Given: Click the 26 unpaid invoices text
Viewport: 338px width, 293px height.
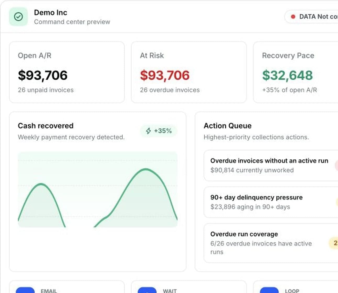Looking at the screenshot, I should [46, 90].
